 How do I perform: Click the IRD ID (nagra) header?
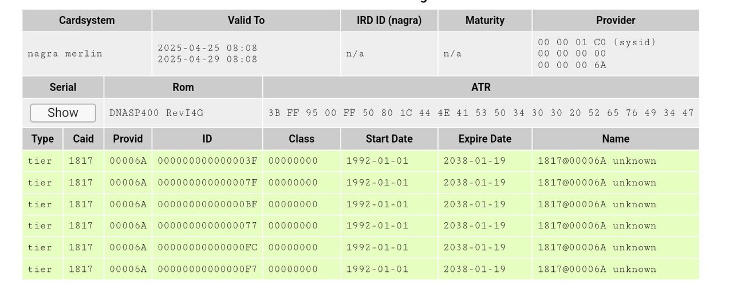[389, 21]
